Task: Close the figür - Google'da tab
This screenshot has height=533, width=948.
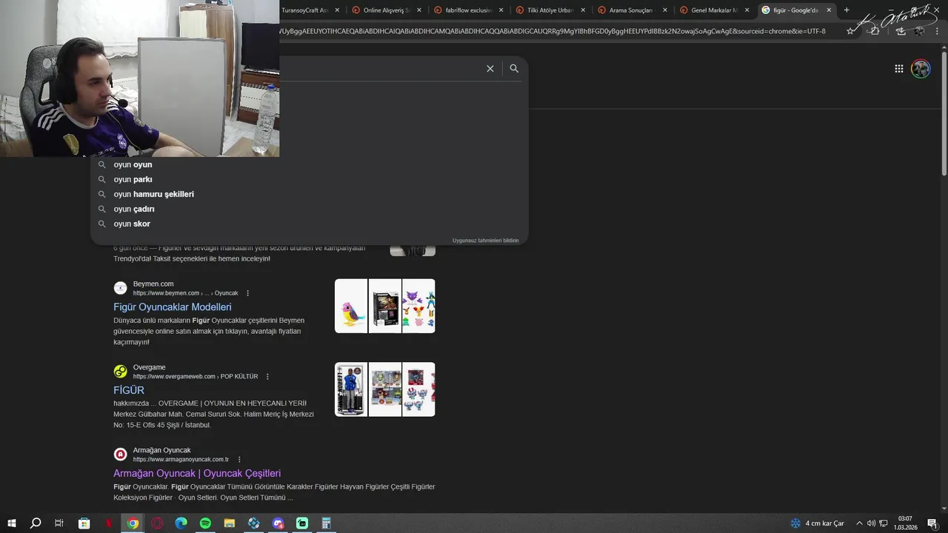Action: click(829, 10)
